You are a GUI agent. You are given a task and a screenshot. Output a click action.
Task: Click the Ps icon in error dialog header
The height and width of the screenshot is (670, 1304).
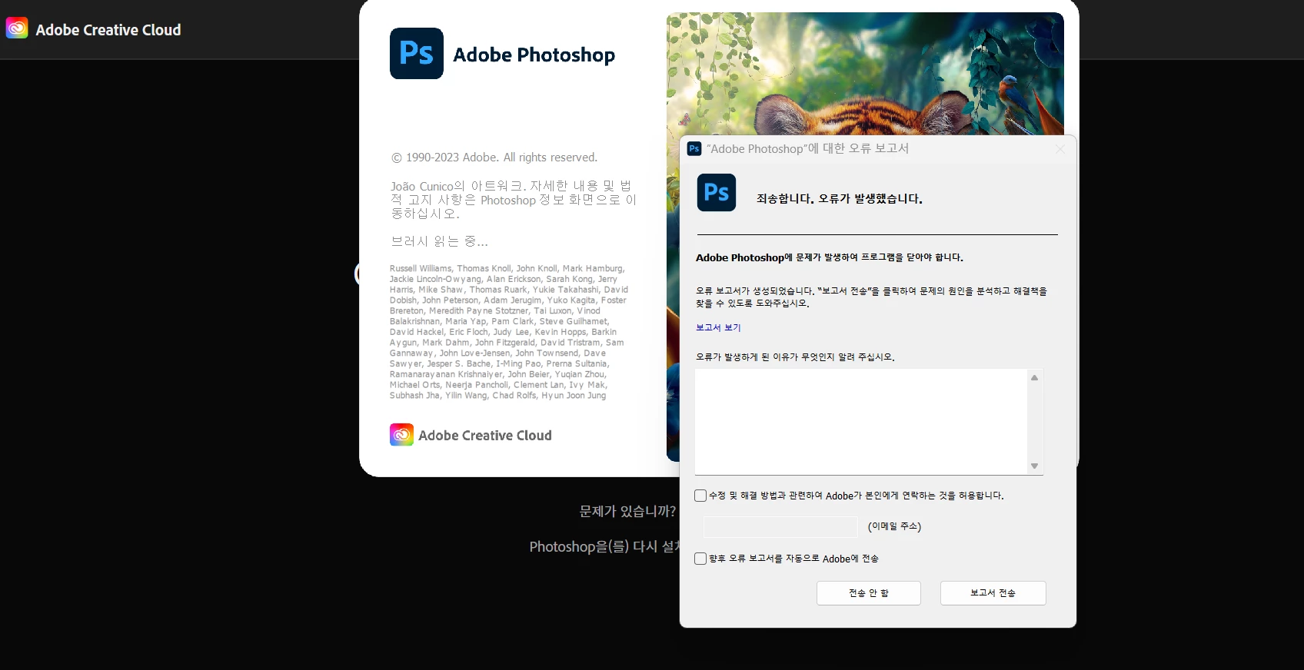click(717, 193)
